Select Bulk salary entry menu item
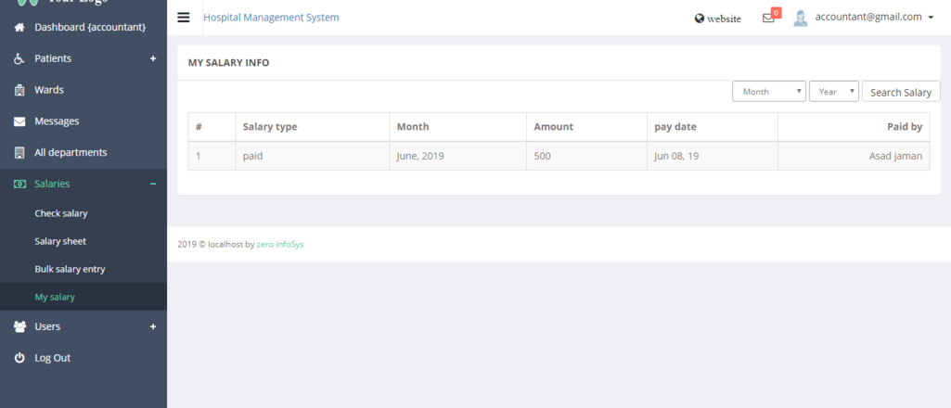The width and height of the screenshot is (951, 408). (x=70, y=269)
